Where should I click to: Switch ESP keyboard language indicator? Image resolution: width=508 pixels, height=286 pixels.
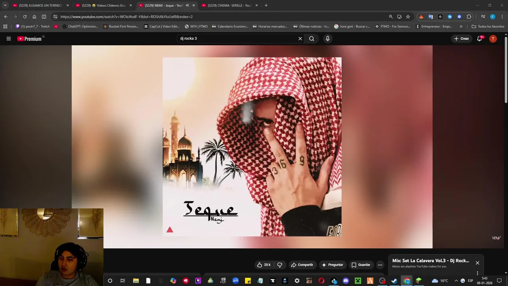470,281
